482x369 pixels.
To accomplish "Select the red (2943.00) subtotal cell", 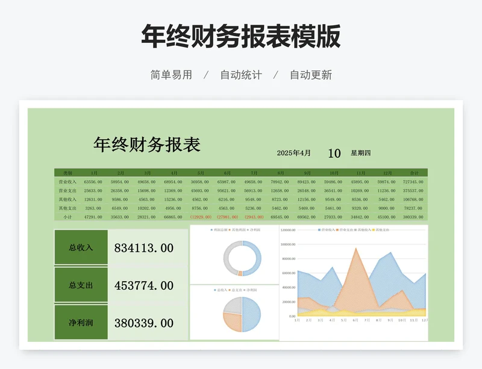I will pos(254,217).
